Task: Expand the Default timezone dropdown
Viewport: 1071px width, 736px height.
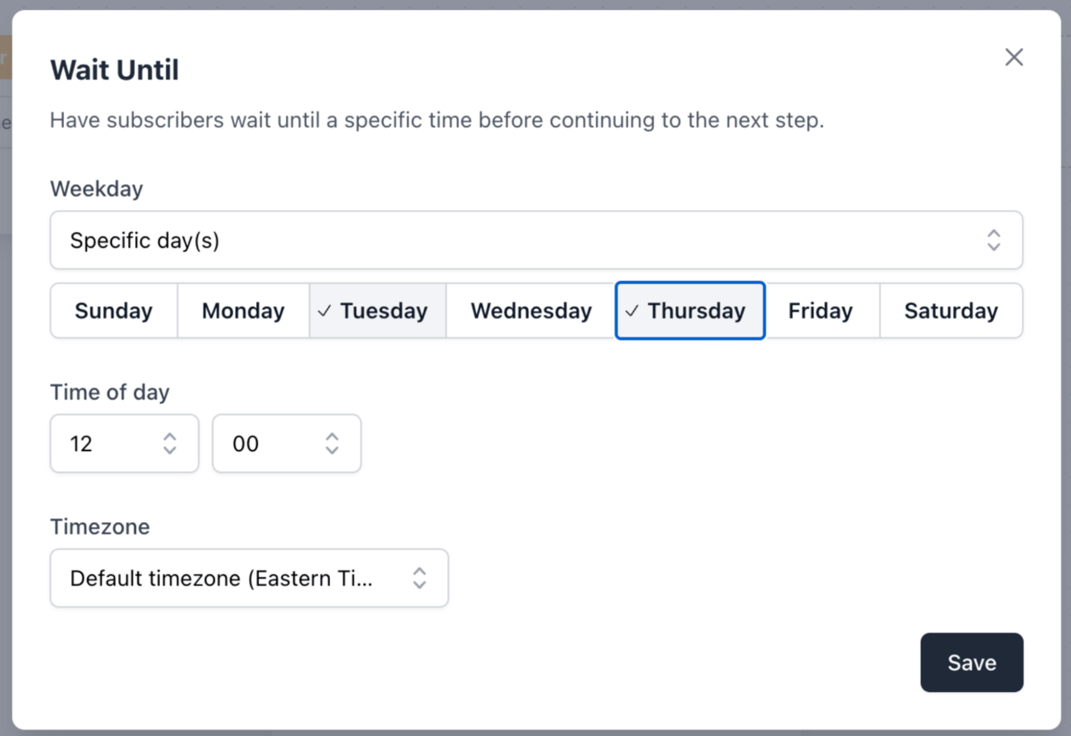Action: 250,578
